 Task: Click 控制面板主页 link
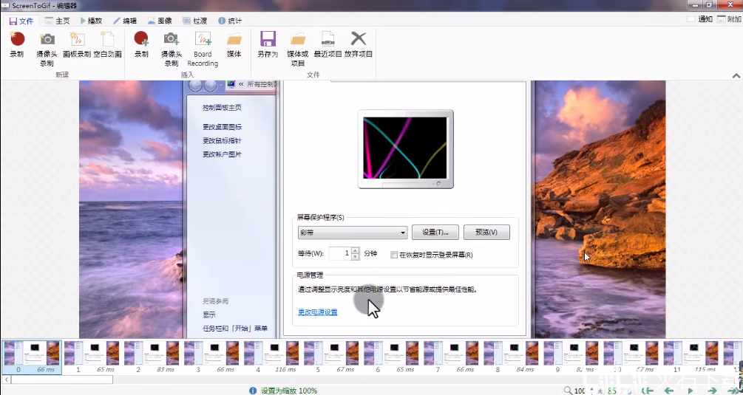click(x=223, y=107)
